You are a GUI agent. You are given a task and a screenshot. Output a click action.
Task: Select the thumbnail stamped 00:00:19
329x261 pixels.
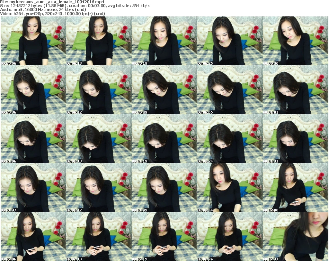click(164, 41)
